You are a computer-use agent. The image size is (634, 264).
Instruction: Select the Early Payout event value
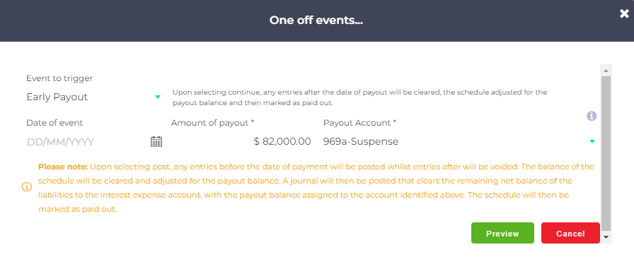pyautogui.click(x=57, y=97)
